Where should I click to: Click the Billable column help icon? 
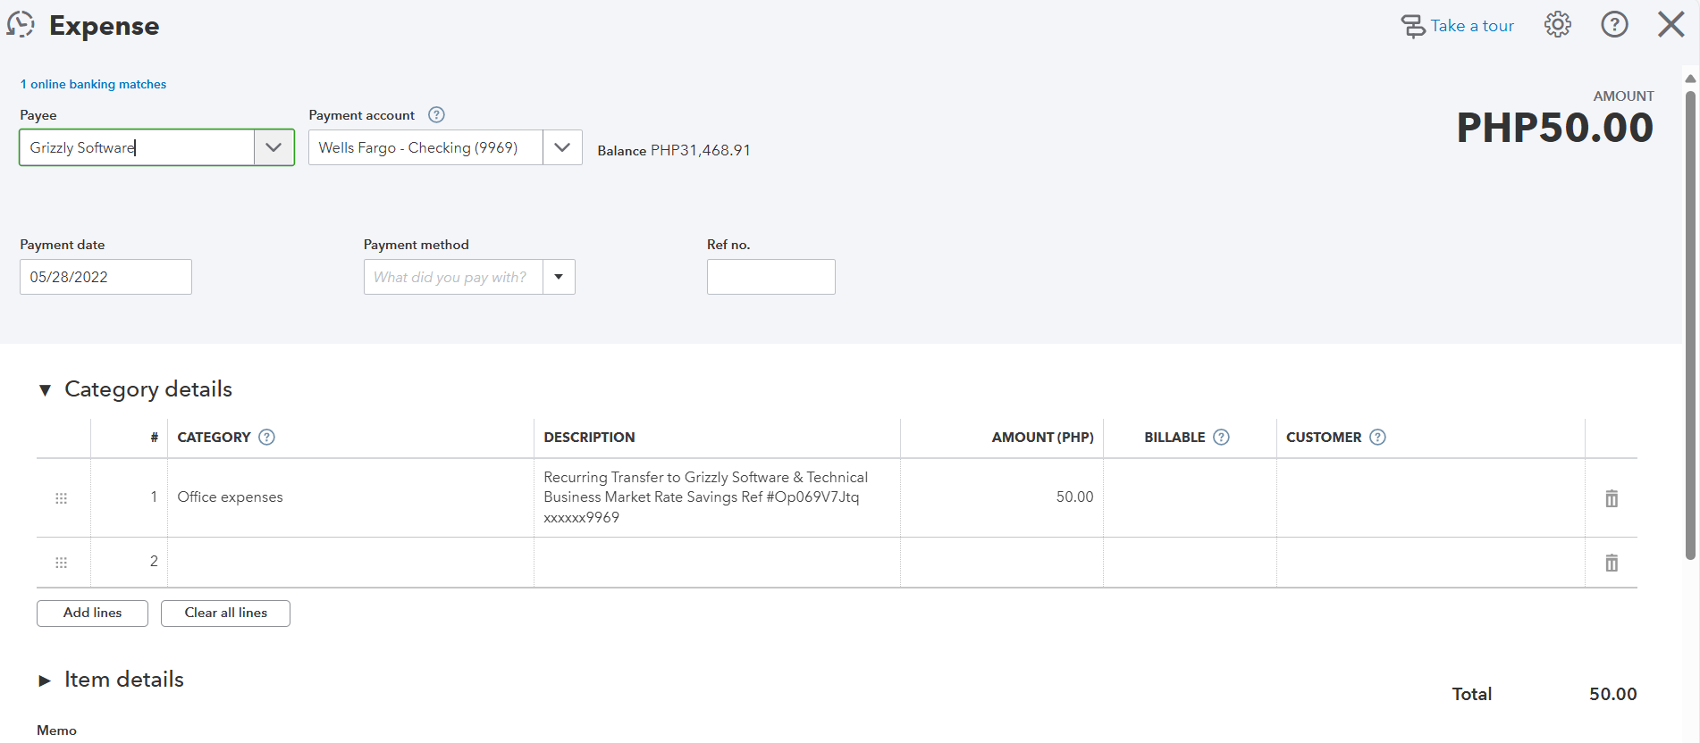click(x=1221, y=438)
